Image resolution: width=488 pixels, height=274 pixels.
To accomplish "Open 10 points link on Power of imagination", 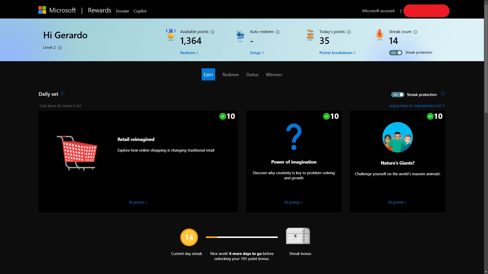I will [293, 202].
